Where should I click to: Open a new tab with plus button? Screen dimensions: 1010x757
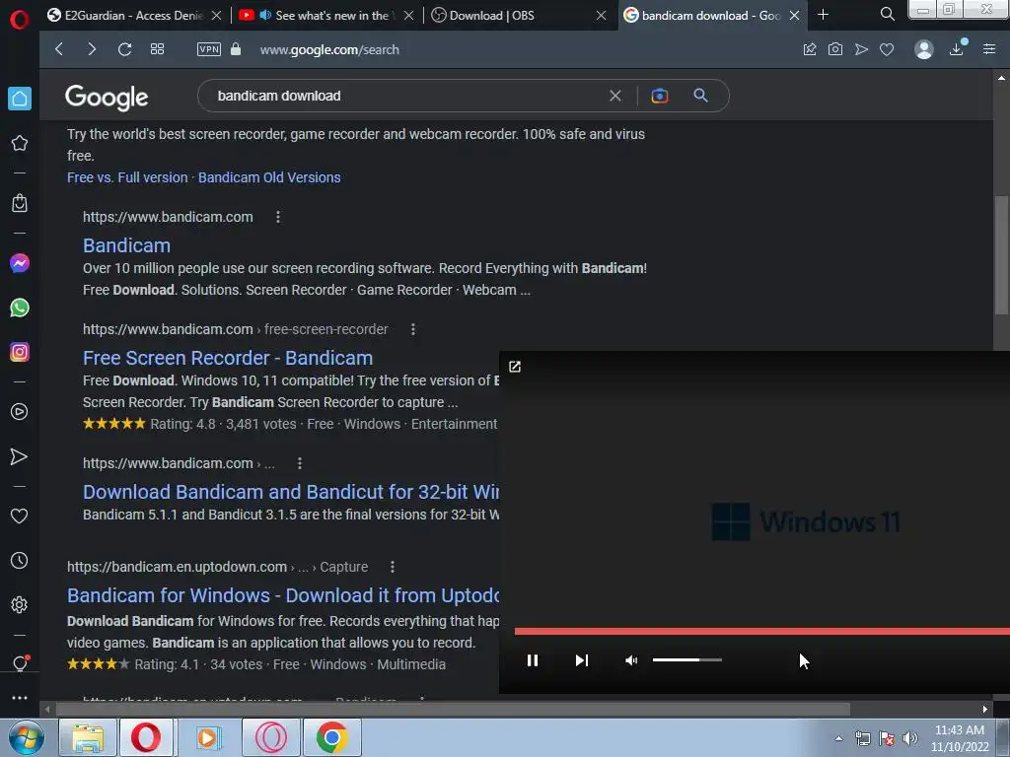pyautogui.click(x=824, y=15)
